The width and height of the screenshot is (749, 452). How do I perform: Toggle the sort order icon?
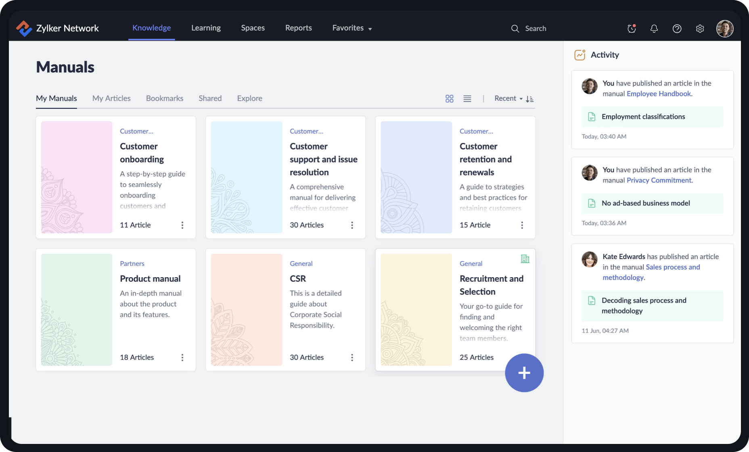tap(530, 99)
